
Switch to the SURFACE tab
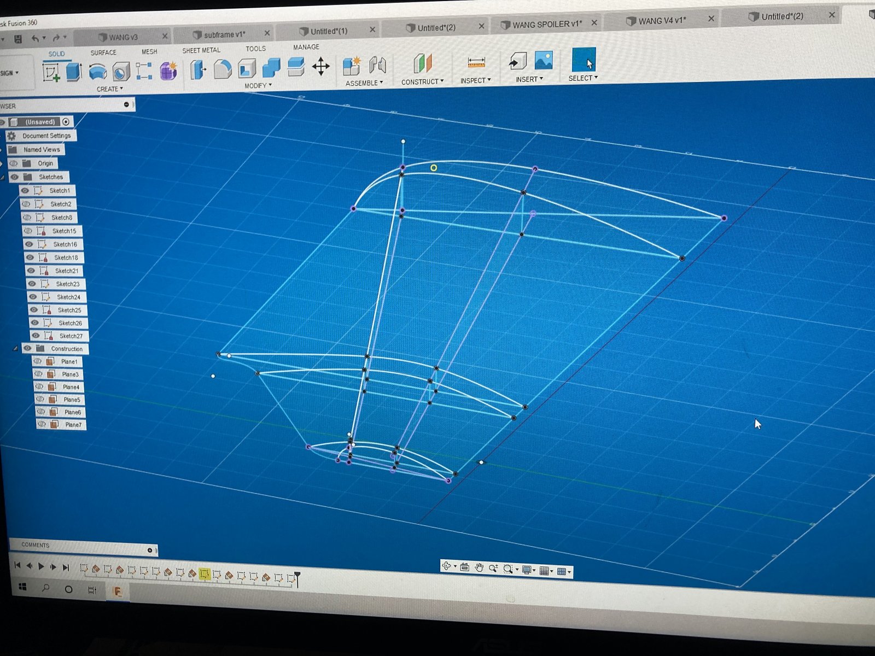(103, 52)
